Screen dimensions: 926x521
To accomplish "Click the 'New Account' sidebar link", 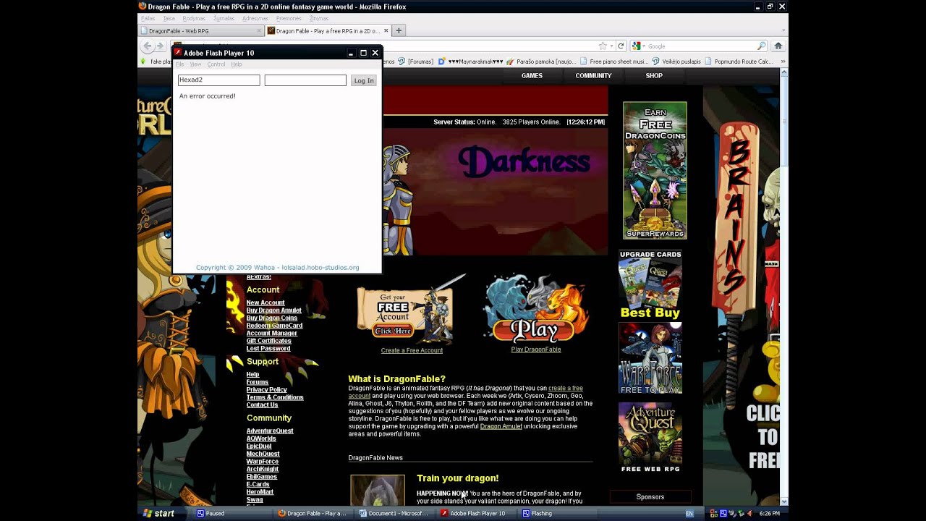I will (x=266, y=302).
